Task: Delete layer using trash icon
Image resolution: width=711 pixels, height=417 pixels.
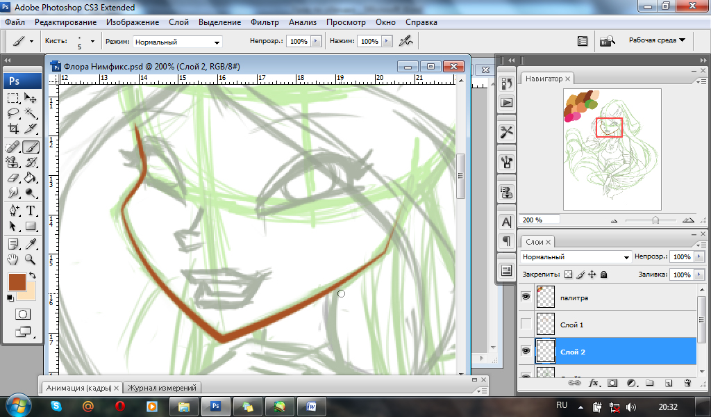Action: tap(687, 382)
